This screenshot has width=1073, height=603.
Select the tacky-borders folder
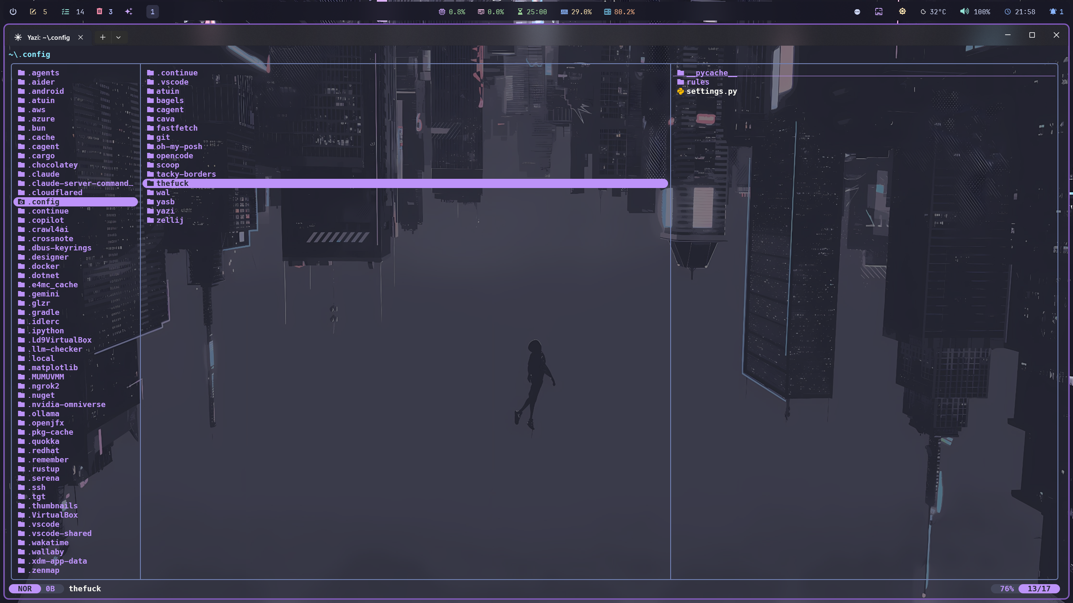pos(405,174)
